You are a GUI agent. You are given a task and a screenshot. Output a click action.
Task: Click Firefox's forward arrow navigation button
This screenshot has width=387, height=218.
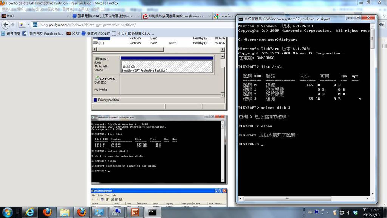click(12, 25)
